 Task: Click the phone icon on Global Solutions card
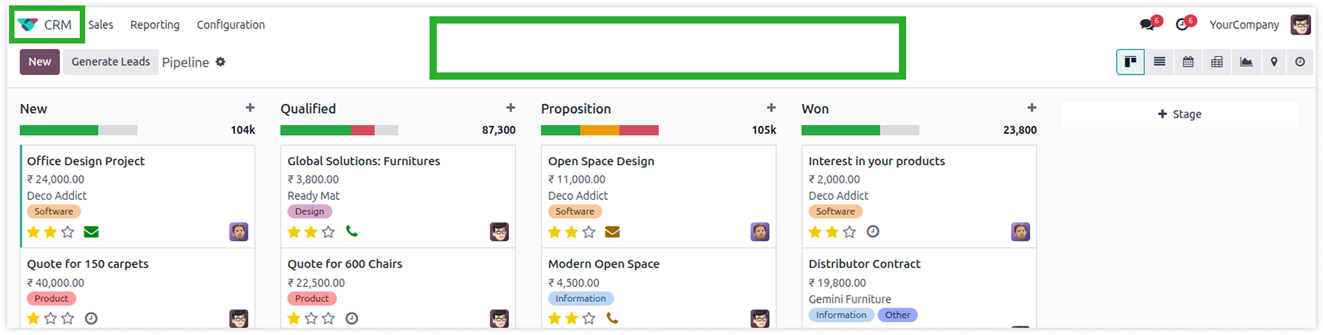click(x=352, y=231)
